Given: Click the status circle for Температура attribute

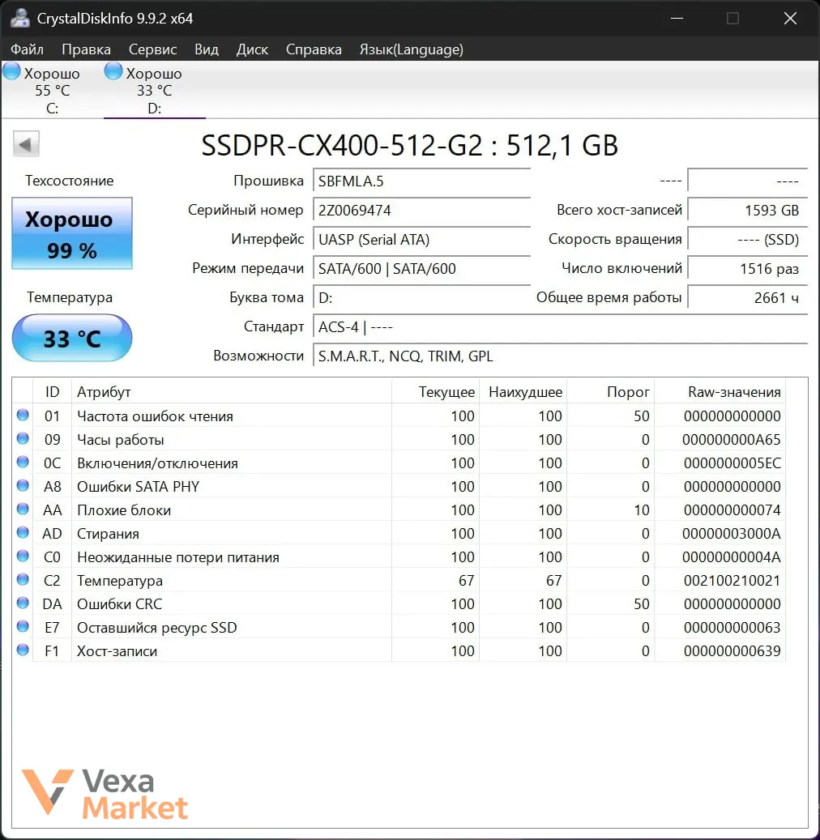Looking at the screenshot, I should (23, 580).
